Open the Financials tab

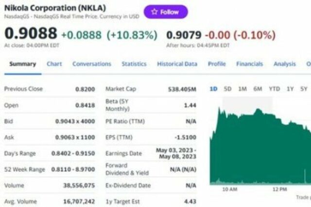pos(249,64)
